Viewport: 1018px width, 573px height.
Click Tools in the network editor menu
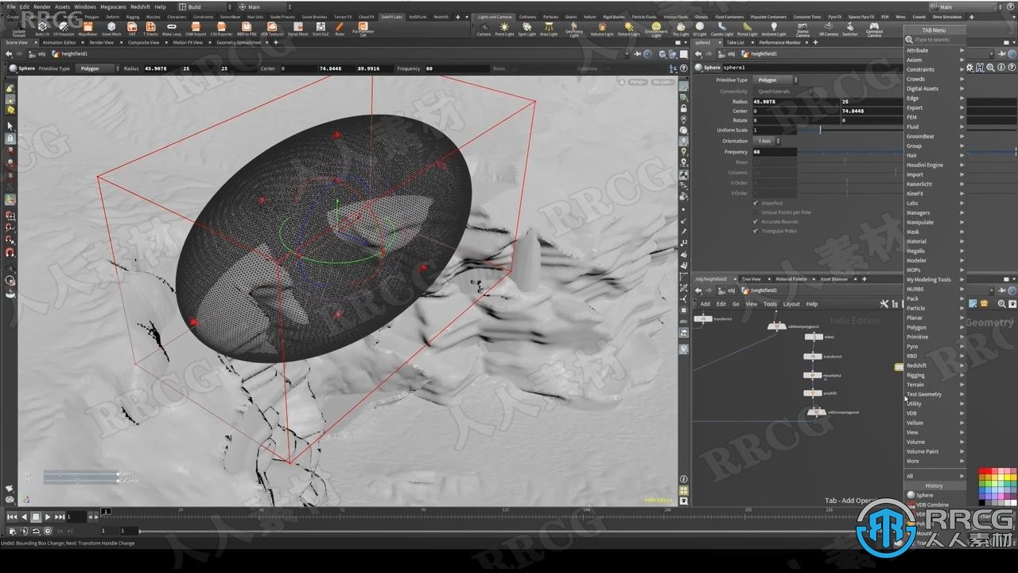click(770, 304)
